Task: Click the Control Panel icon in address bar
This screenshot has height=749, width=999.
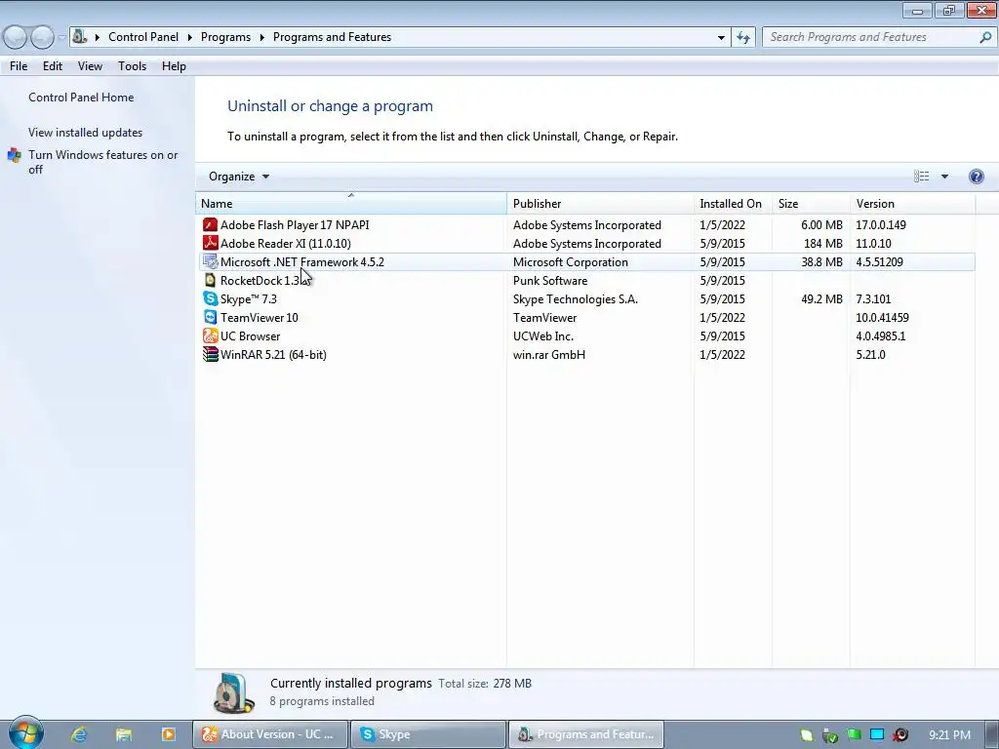Action: (x=79, y=36)
